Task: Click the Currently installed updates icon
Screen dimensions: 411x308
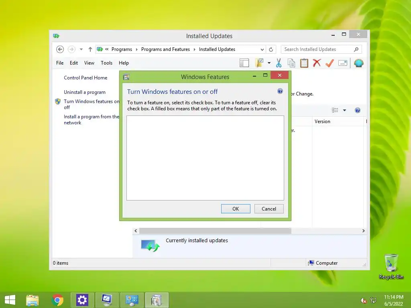Action: coord(150,245)
